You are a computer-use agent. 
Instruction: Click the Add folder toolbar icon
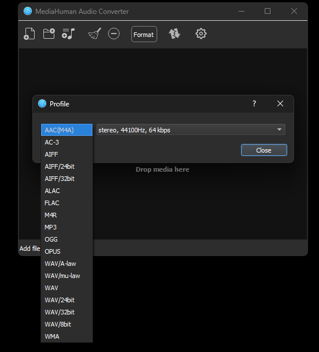pos(49,34)
